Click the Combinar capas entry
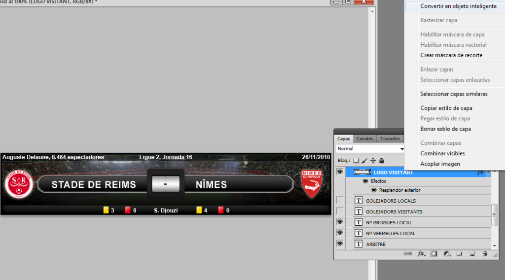The width and height of the screenshot is (505, 280). (440, 143)
